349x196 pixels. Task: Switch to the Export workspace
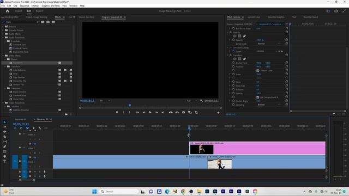pos(39,11)
